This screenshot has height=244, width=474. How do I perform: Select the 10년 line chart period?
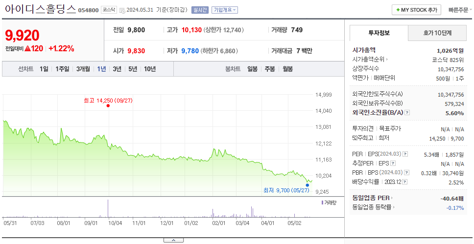coord(150,69)
